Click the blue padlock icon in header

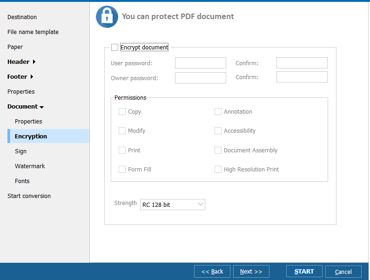(x=107, y=17)
